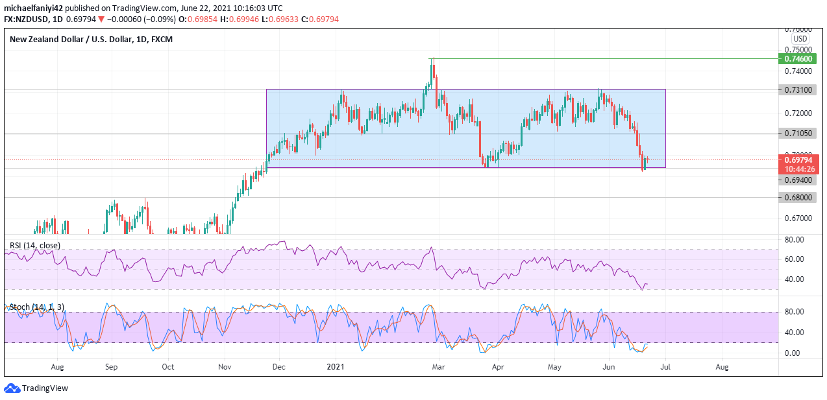The image size is (827, 400).
Task: Click the USD currency label
Action: [x=799, y=39]
